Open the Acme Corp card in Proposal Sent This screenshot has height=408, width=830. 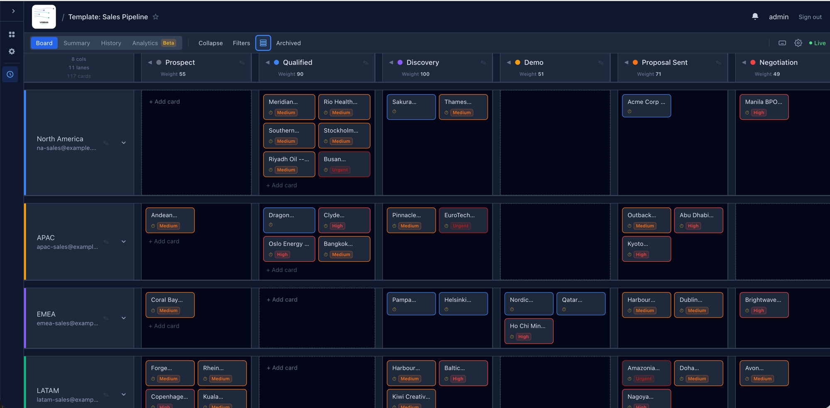[x=646, y=105]
